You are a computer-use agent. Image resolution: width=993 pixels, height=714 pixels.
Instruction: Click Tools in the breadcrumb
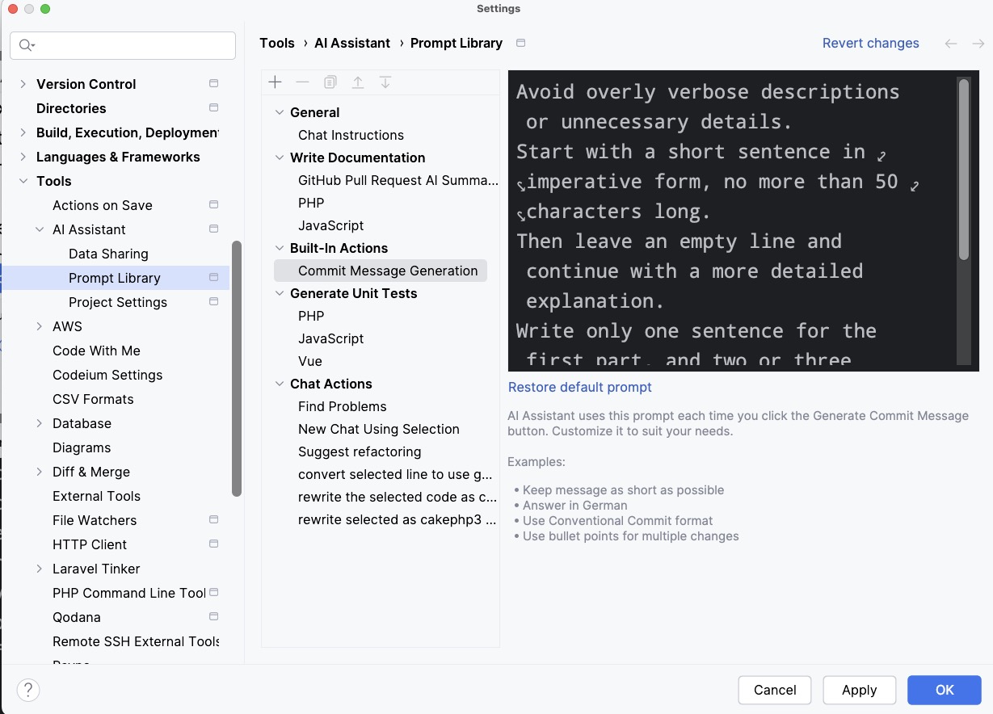pyautogui.click(x=277, y=44)
